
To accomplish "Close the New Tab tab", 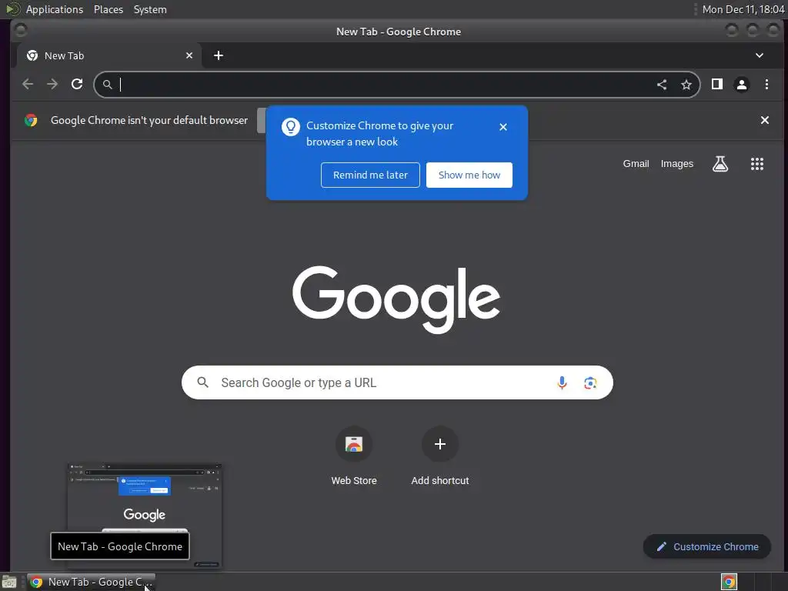I will pos(189,55).
